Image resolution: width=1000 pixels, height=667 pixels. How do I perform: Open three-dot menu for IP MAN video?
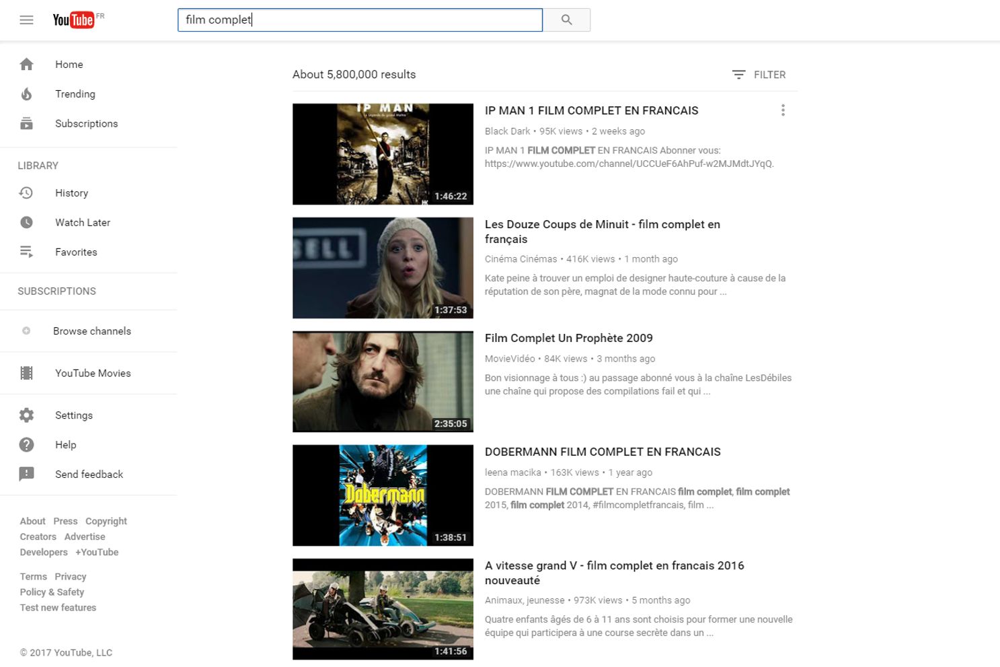pos(783,110)
